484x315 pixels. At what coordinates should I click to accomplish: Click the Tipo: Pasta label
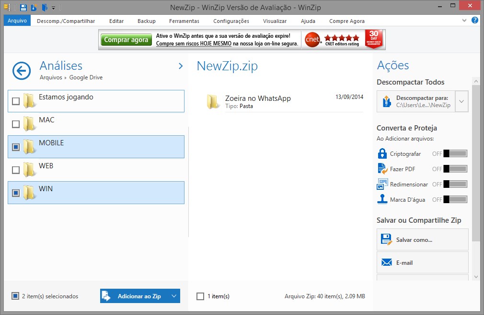(239, 106)
